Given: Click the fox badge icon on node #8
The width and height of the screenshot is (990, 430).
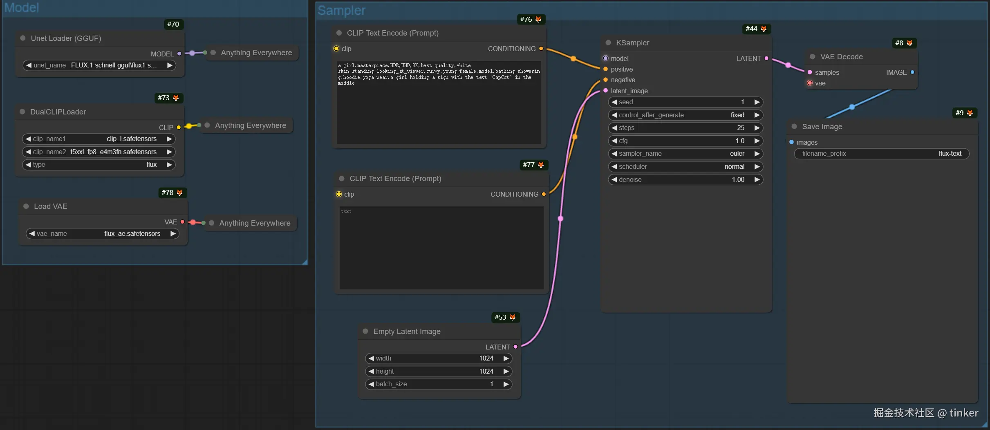Looking at the screenshot, I should [x=909, y=43].
